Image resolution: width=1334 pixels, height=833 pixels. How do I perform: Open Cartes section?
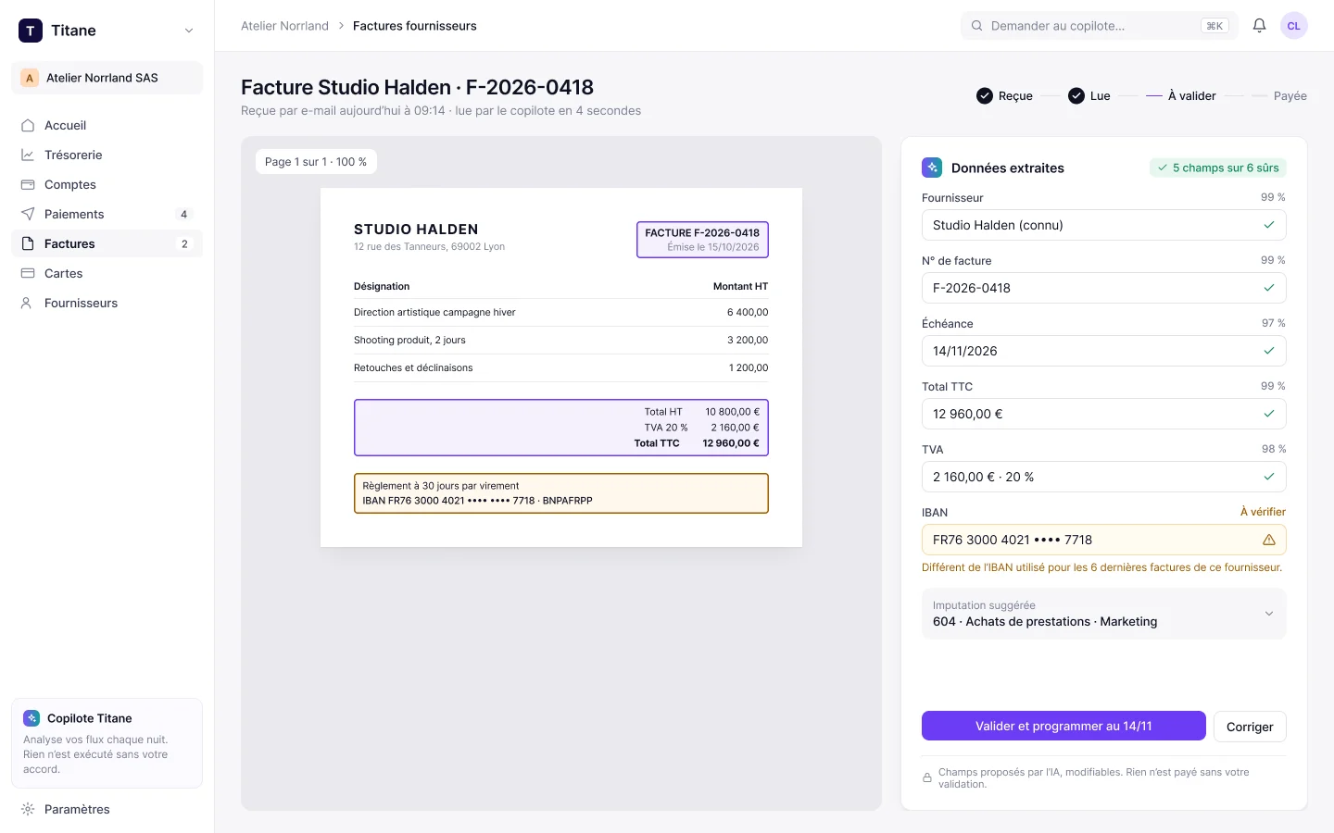coord(107,273)
